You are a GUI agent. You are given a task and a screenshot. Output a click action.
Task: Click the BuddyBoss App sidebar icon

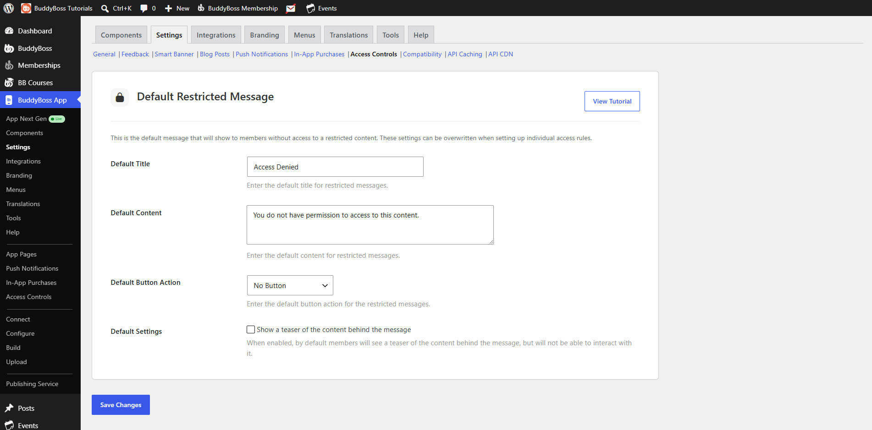coord(9,100)
